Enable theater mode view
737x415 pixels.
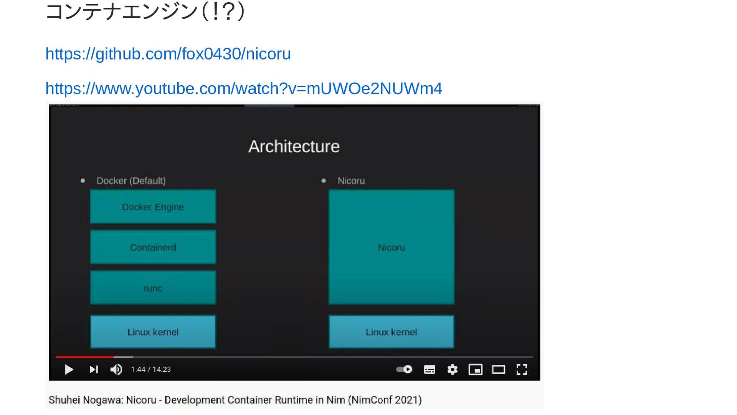[499, 370]
